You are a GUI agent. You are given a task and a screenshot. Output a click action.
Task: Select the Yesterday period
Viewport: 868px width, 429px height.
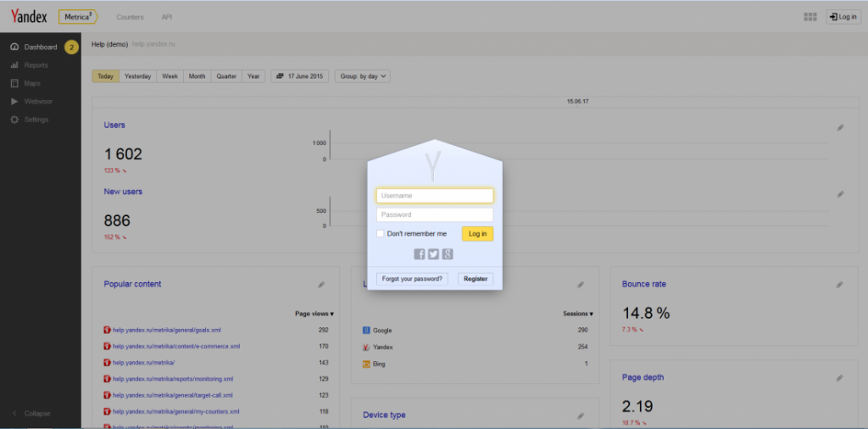pos(138,76)
